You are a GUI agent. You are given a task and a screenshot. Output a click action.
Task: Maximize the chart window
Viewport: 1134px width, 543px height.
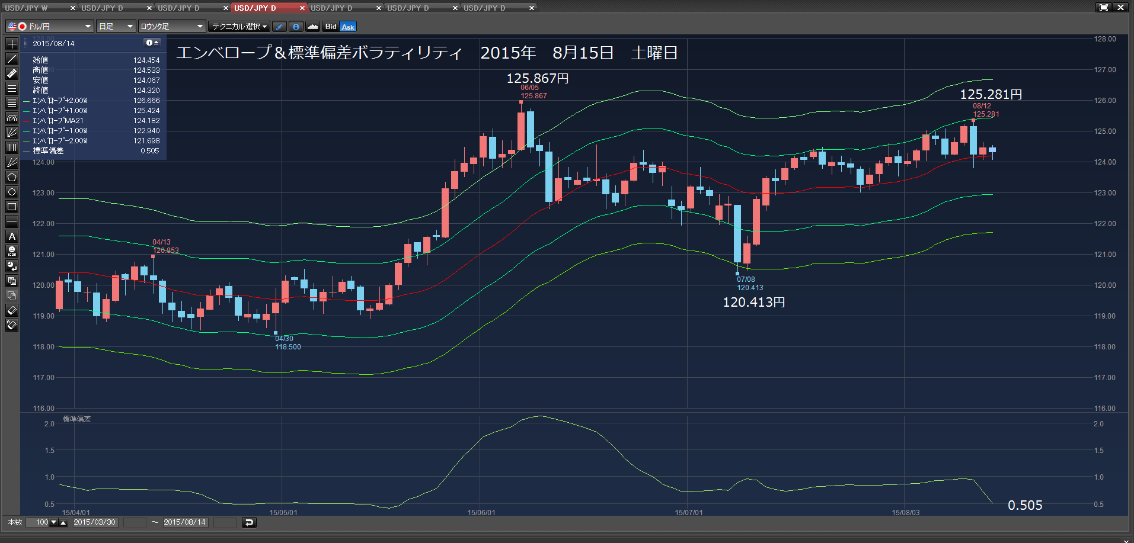click(x=1104, y=7)
